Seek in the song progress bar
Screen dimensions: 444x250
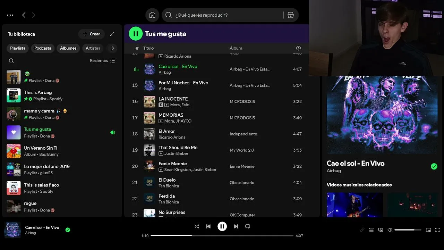point(222,235)
